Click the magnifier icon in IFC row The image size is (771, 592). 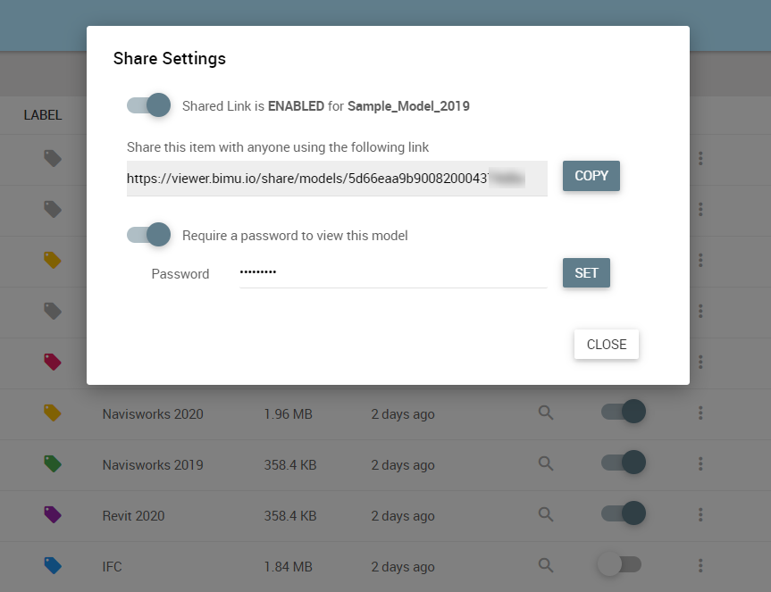pyautogui.click(x=546, y=565)
